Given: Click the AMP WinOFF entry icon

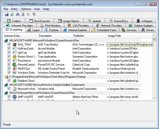Looking at the screenshot, I should point(15,97).
